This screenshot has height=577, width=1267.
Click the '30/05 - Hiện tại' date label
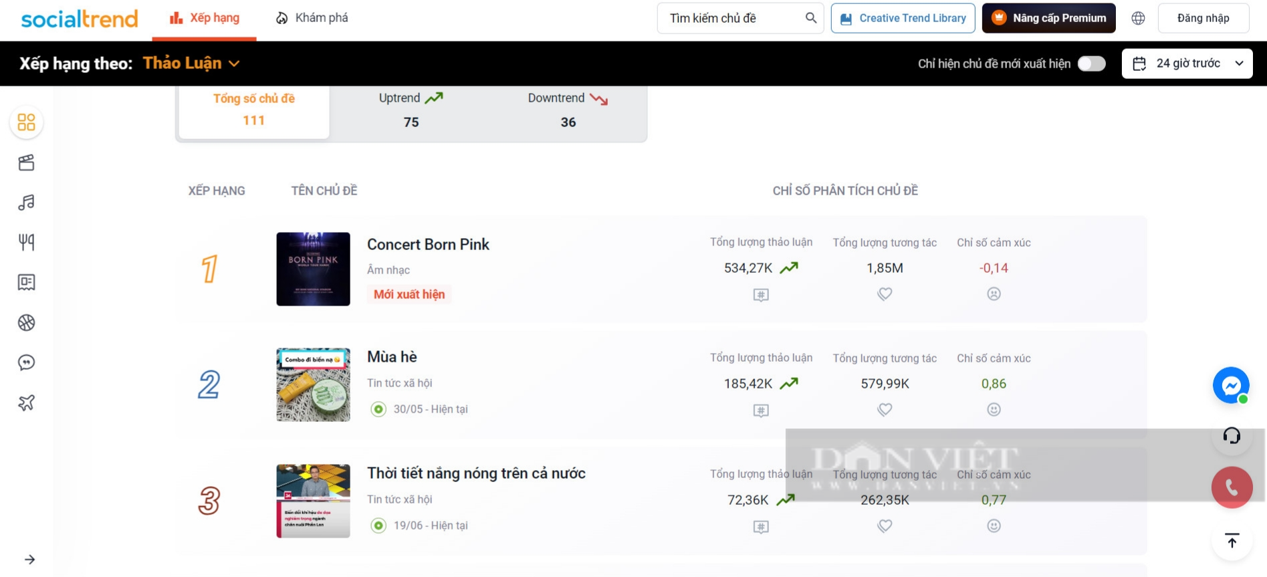click(x=431, y=409)
